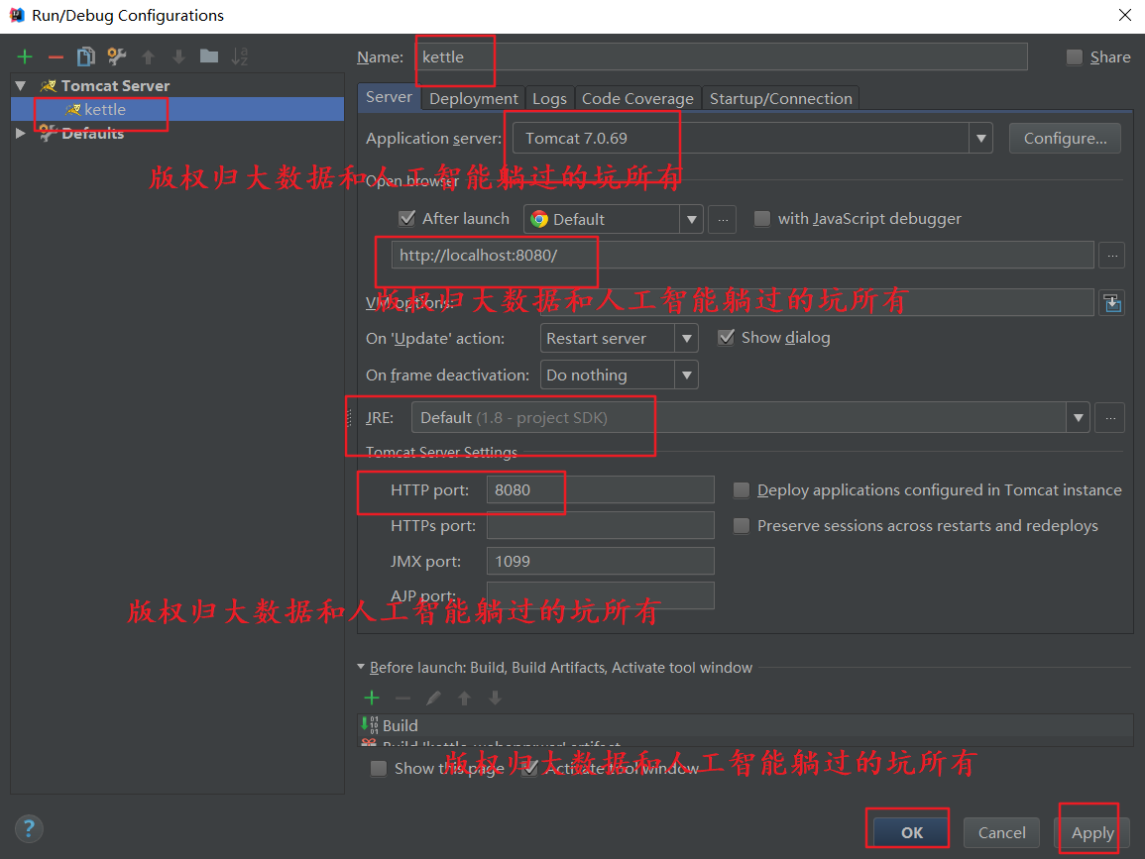1145x859 pixels.
Task: Edit before launch task pencil icon
Action: tap(434, 698)
